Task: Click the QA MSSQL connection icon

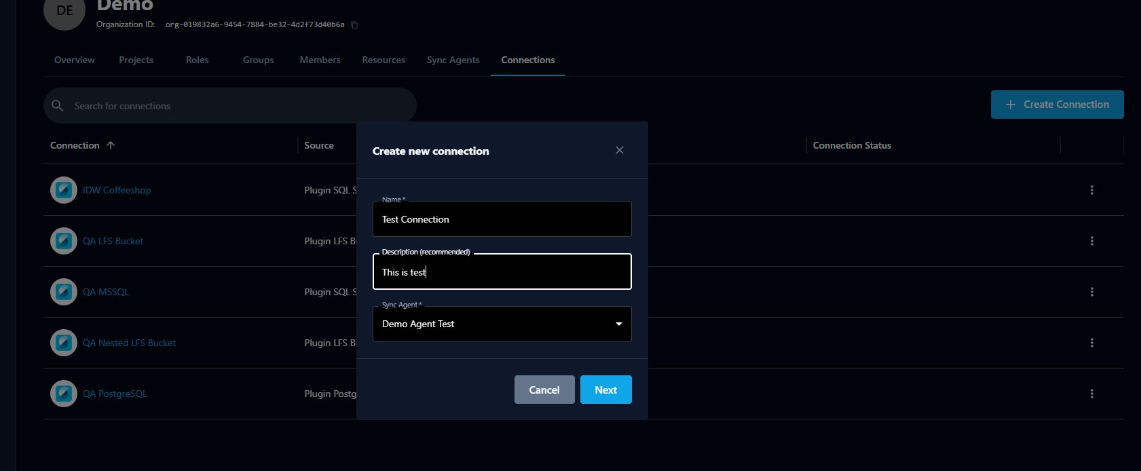Action: (x=64, y=292)
